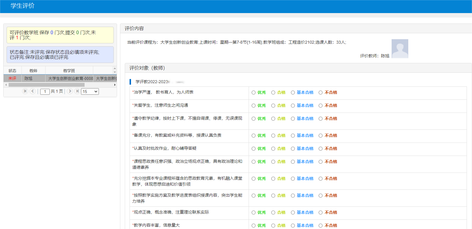Viewport: 472px width, 229px height.
Task: Select 优秀 for 治学严谨 item
Action: coord(254,93)
